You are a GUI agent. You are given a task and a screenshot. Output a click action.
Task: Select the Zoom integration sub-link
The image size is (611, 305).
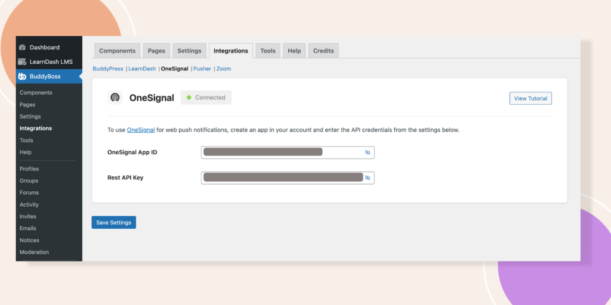click(x=224, y=69)
